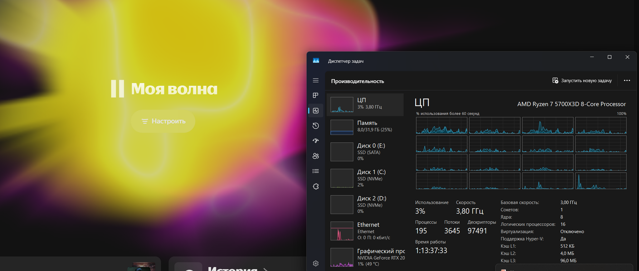Select the Performance page icon

315,111
